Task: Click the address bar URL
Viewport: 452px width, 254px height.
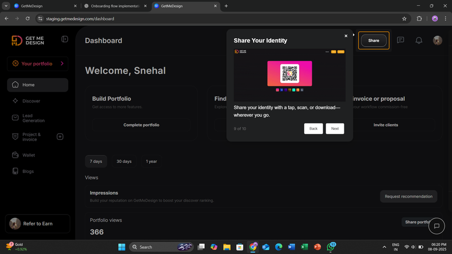Action: (x=80, y=19)
